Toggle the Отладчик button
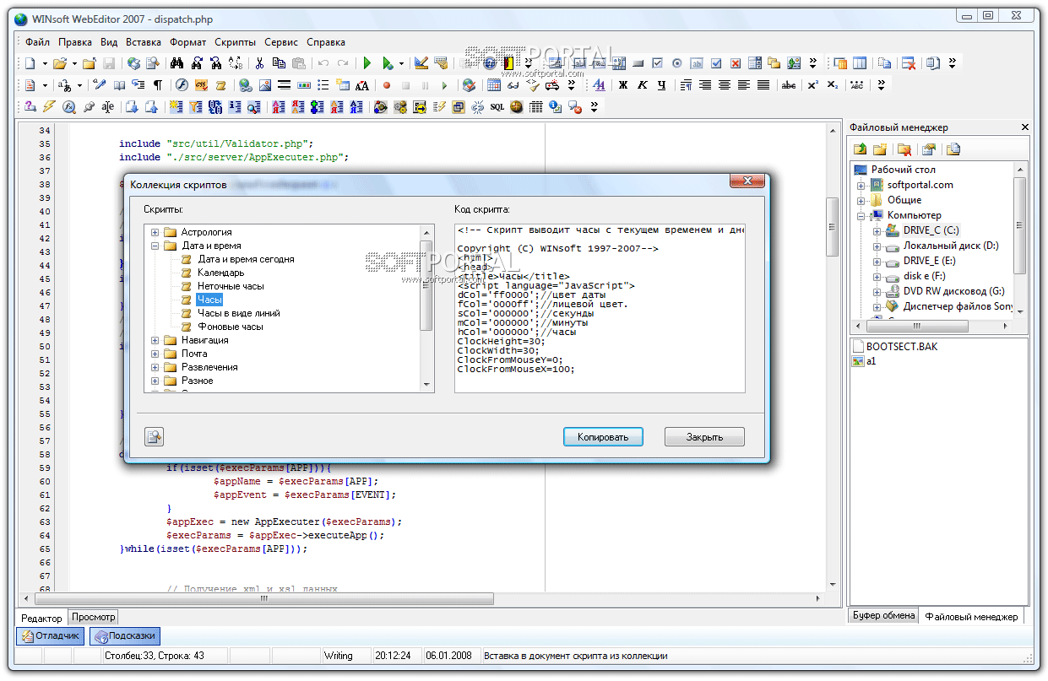This screenshot has height=681, width=1048. point(51,636)
